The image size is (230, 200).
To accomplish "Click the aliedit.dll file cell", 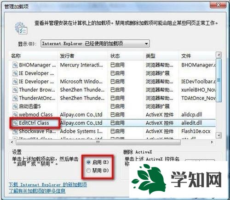I will [192, 123].
